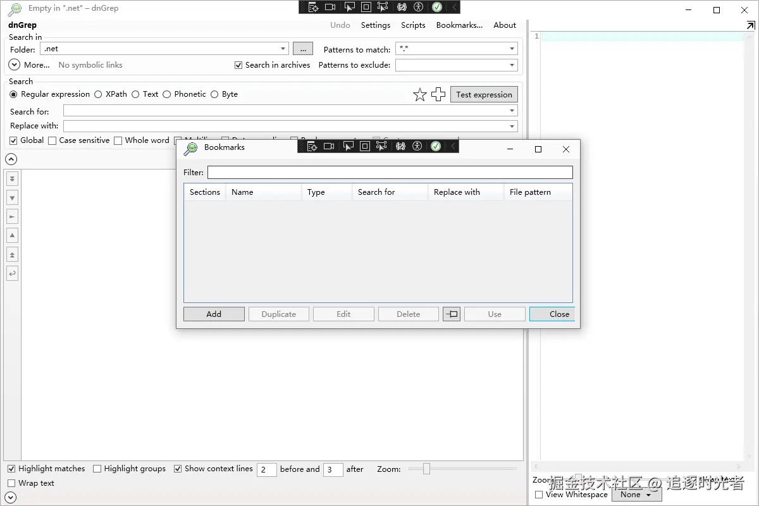
Task: Click curly-braces hot reload icon in main window debug toolbar
Action: coord(402,7)
